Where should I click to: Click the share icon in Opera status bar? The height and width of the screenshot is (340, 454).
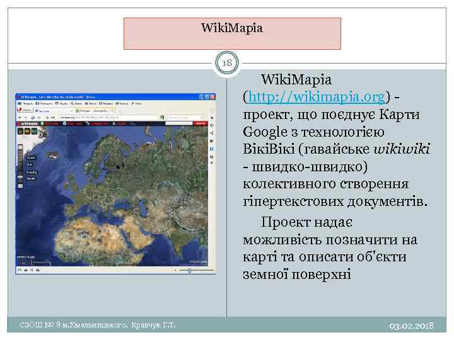[32, 270]
